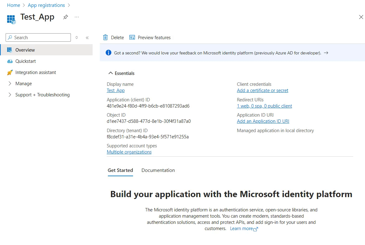Click the sidebar search magnifier icon

pos(10,38)
